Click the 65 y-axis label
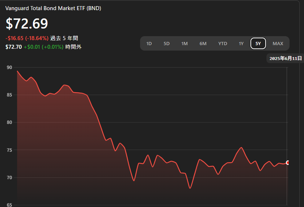This screenshot has height=207, width=304. (9, 205)
